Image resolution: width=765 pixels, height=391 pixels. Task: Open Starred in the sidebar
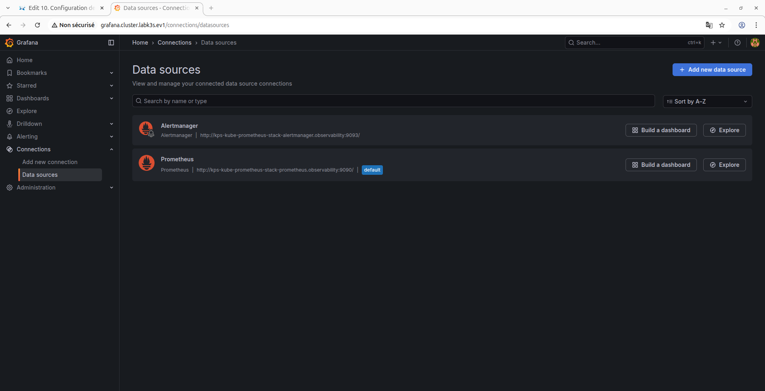coord(27,86)
